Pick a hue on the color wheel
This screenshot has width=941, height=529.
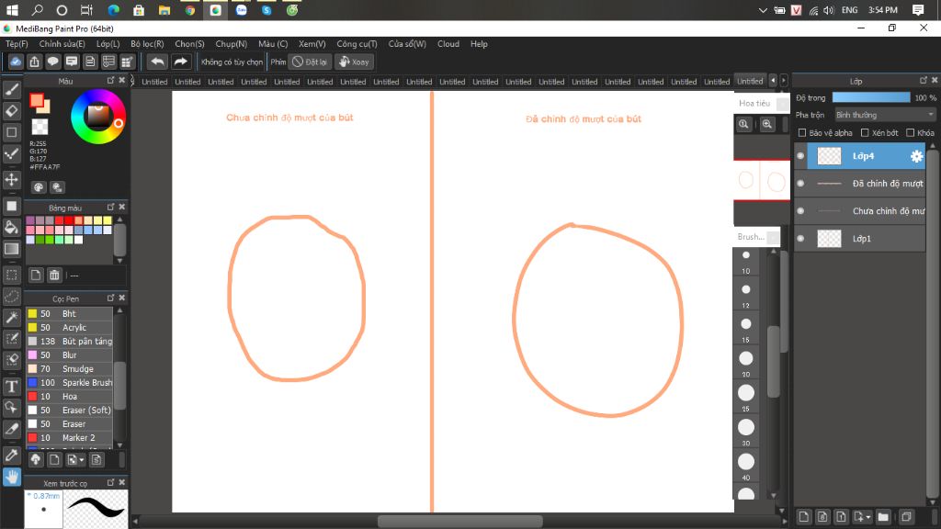[97, 117]
